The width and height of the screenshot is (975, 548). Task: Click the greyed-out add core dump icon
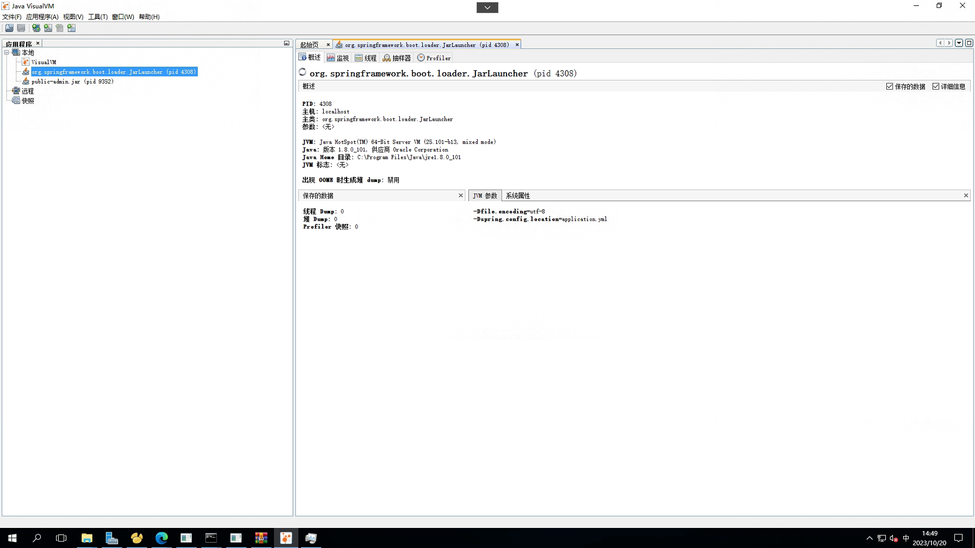tap(59, 28)
